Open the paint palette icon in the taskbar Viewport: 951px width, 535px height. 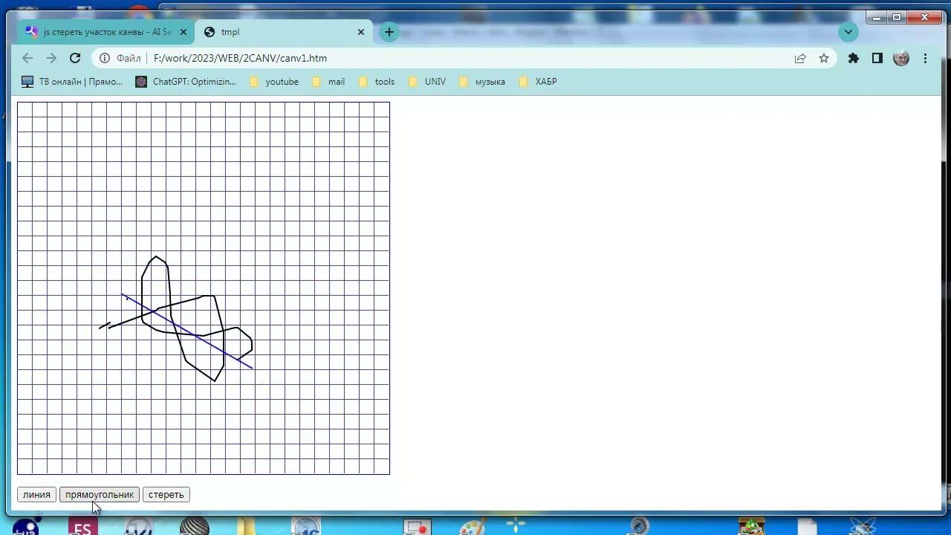point(473,528)
